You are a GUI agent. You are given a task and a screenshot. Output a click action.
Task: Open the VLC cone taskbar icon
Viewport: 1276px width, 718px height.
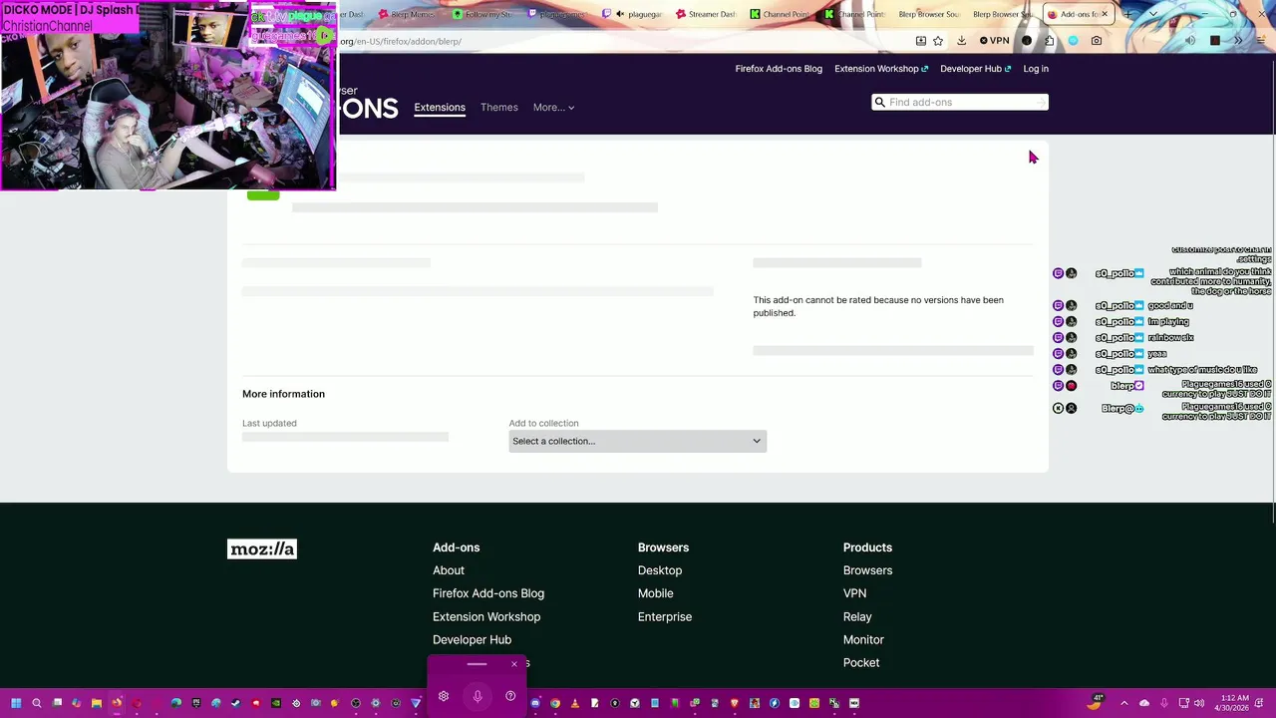[x=575, y=703]
